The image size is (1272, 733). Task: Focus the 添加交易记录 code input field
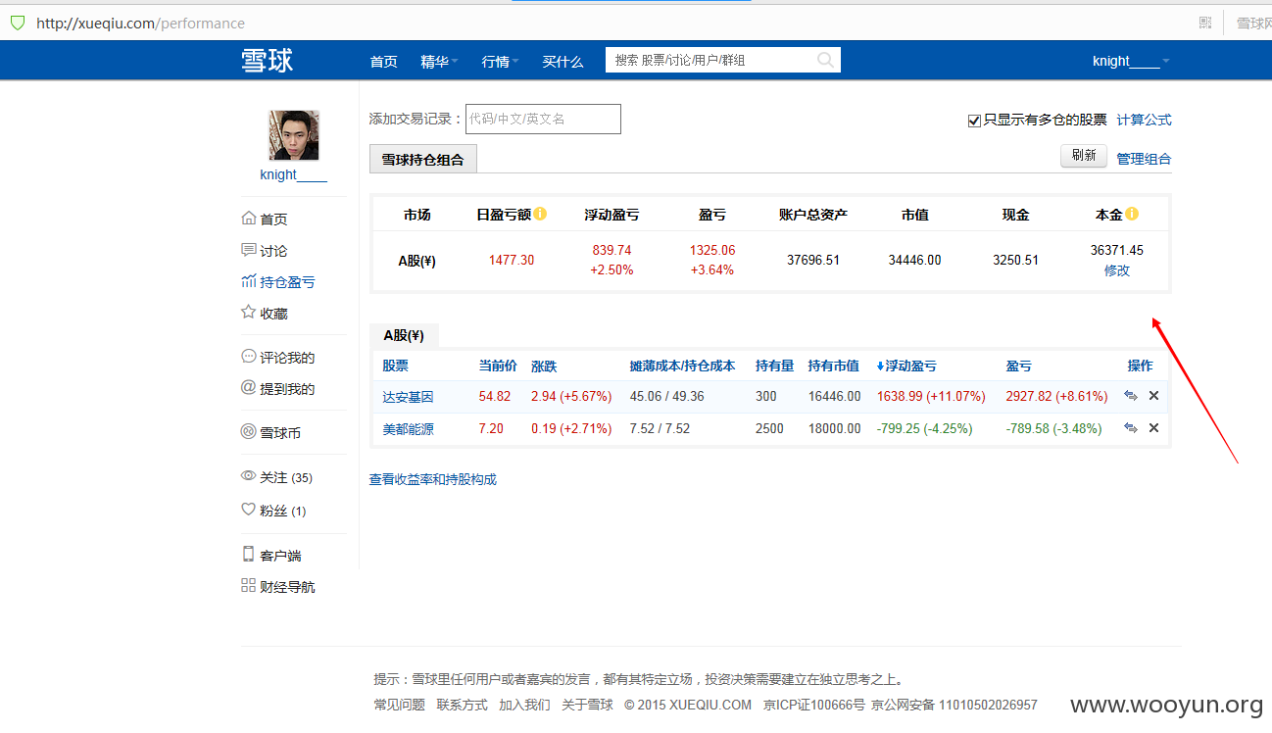coord(543,119)
